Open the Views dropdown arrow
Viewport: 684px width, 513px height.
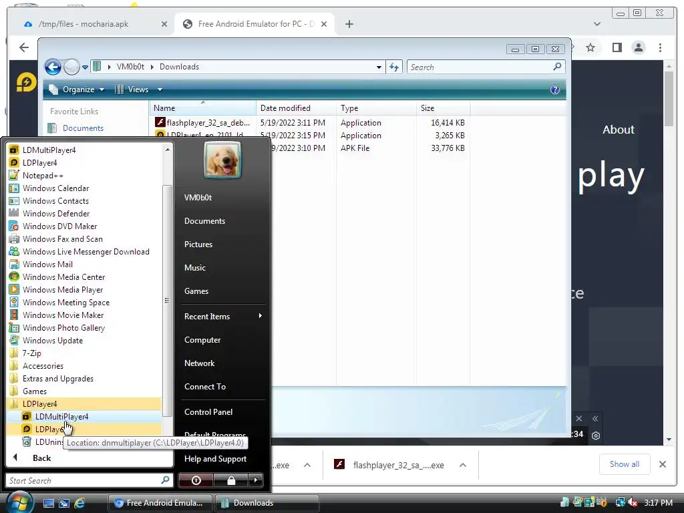click(160, 90)
